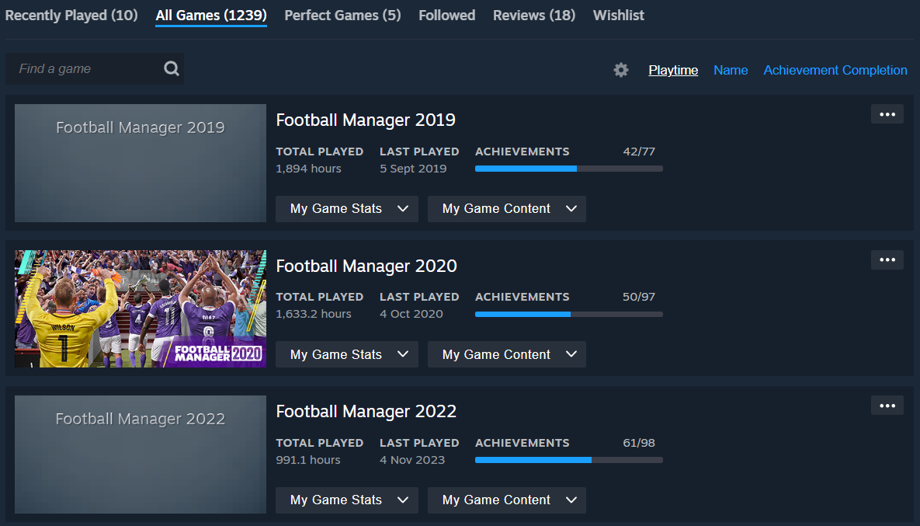Sort by Achievement Completion
The width and height of the screenshot is (920, 526).
point(835,71)
